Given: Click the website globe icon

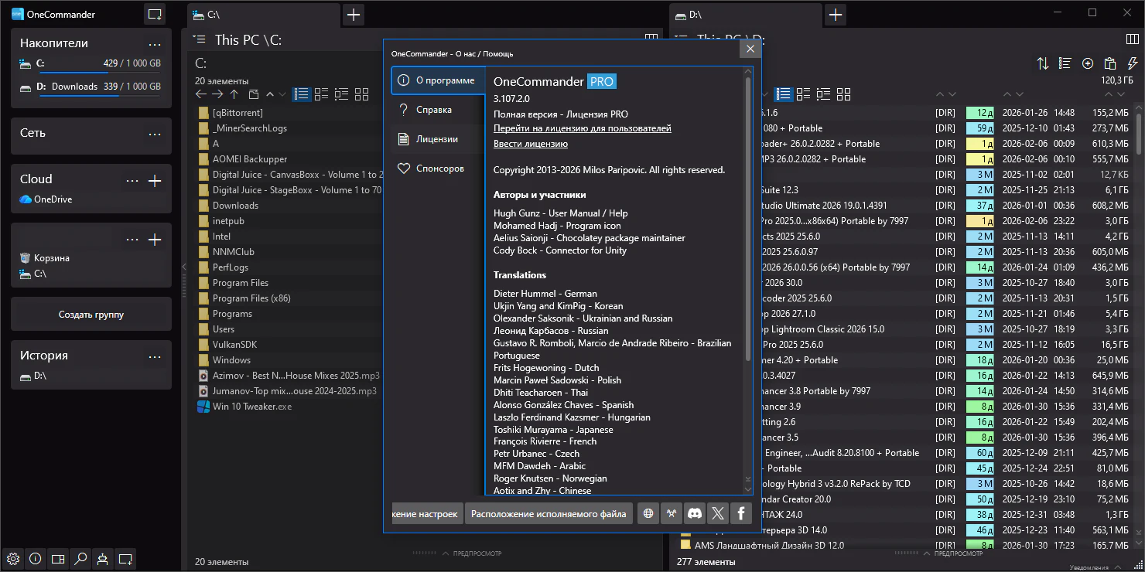Looking at the screenshot, I should coord(648,513).
